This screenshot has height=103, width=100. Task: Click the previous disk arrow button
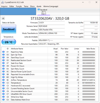(3, 18)
